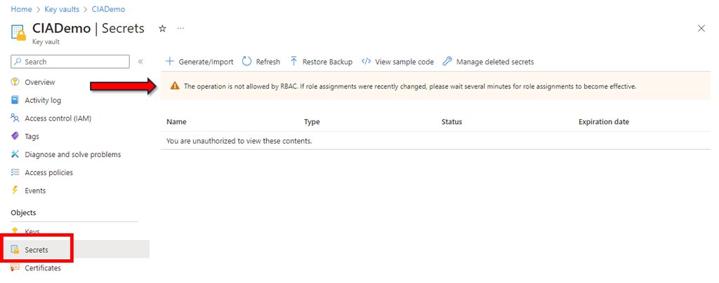Click the Restore Backup upload icon
This screenshot has height=283, width=719.
tap(293, 62)
